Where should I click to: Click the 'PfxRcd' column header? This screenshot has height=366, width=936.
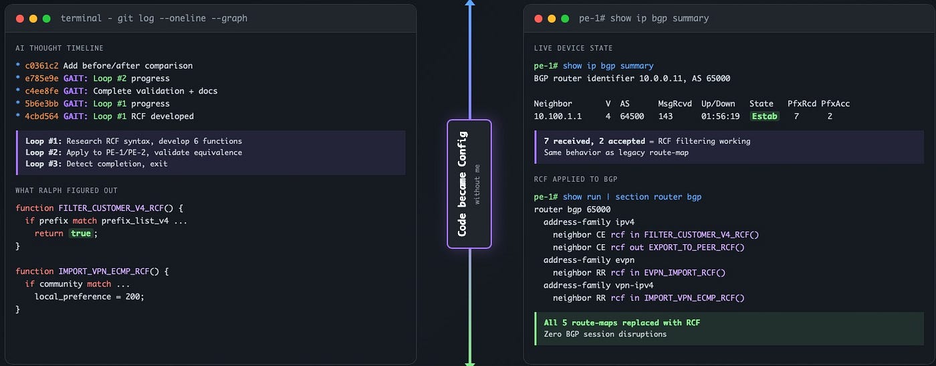[x=802, y=104]
